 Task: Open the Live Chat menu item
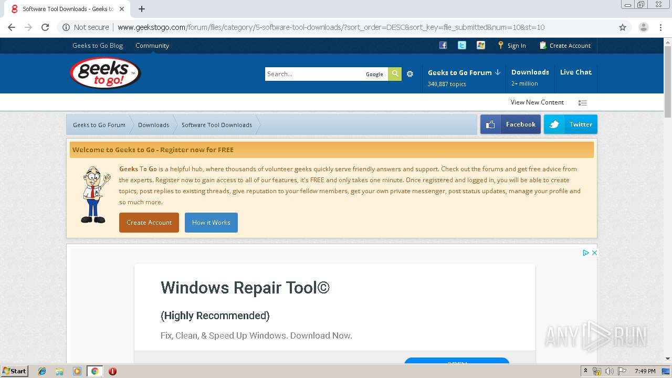(x=576, y=72)
